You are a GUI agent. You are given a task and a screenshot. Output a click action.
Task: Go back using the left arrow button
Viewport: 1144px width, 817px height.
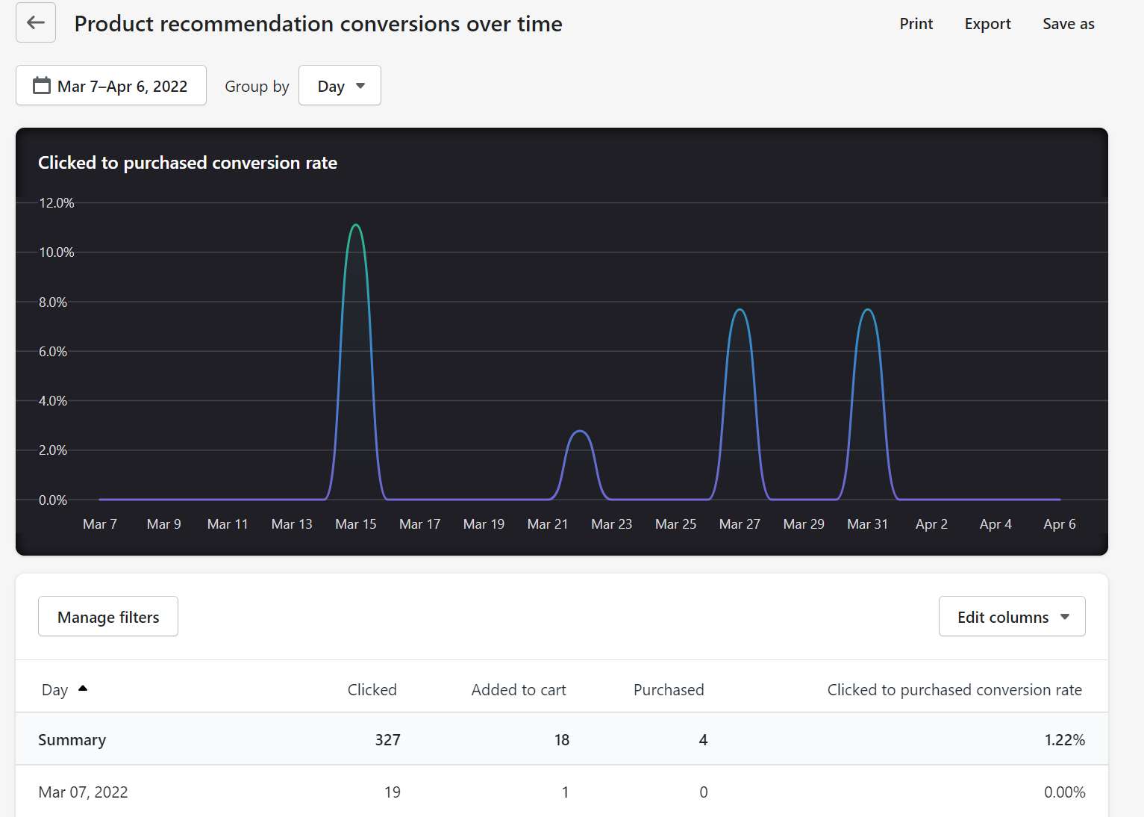tap(36, 23)
